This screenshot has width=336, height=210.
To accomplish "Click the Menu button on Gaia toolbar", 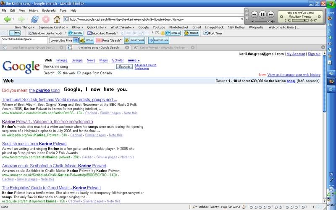I will pos(15,33).
